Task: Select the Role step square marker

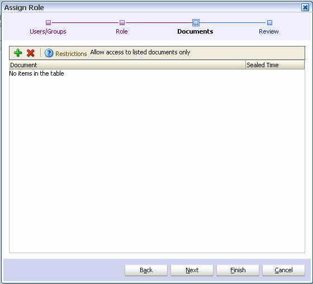Action: click(122, 22)
